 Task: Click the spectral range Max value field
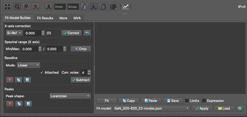coord(55,49)
